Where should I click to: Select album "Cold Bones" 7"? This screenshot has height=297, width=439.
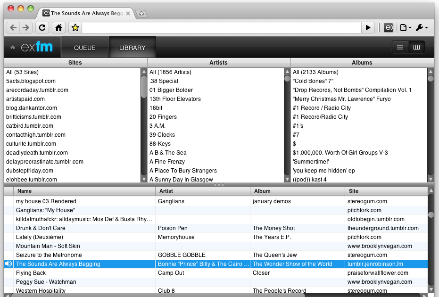[359, 81]
